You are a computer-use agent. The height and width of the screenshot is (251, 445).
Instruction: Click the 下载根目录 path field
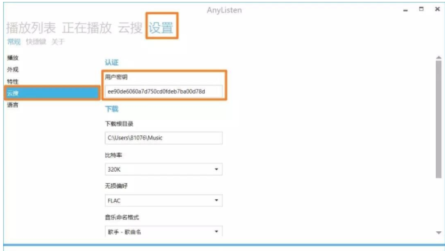tap(163, 138)
